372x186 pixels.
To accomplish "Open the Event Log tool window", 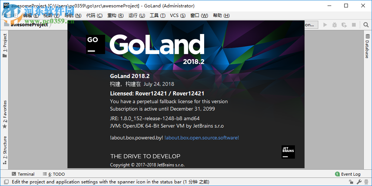I will point(348,174).
